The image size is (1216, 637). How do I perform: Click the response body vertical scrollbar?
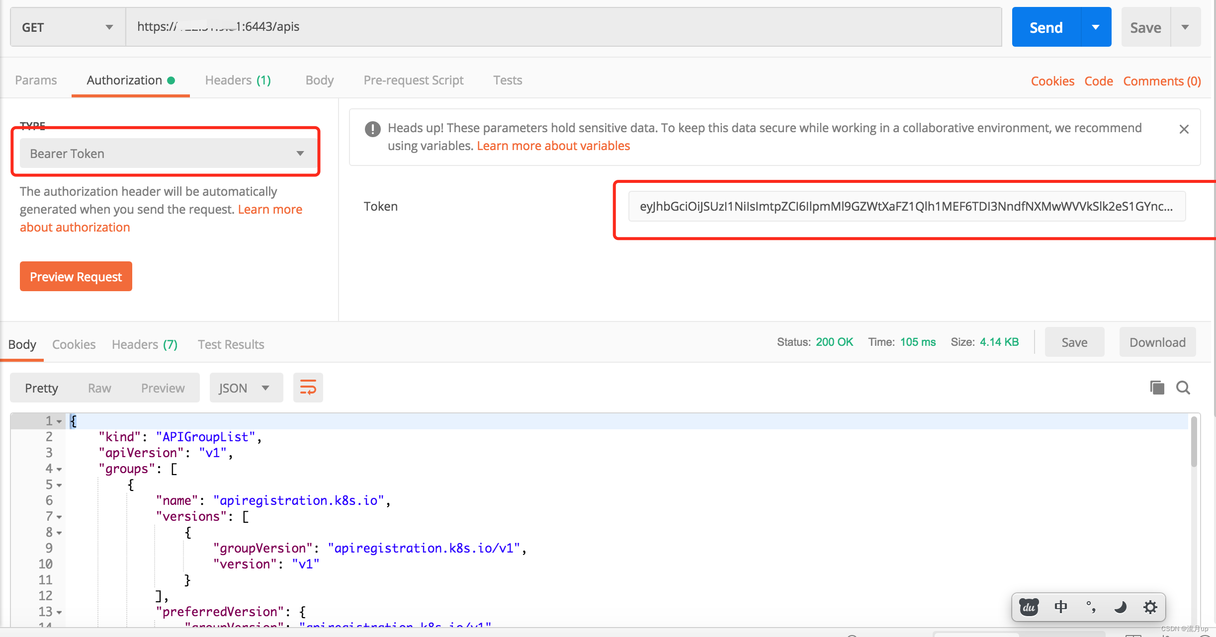coord(1194,442)
